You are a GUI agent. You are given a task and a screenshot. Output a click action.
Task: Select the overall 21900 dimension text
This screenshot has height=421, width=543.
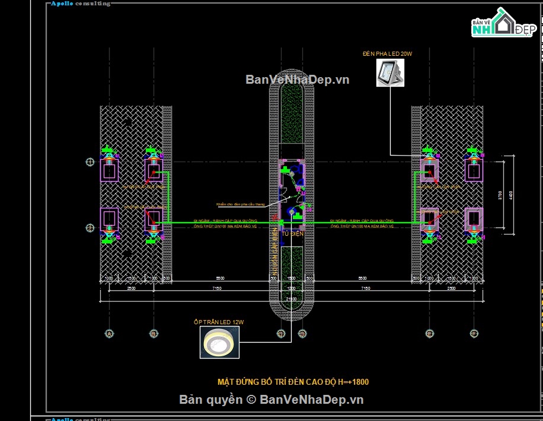click(291, 299)
